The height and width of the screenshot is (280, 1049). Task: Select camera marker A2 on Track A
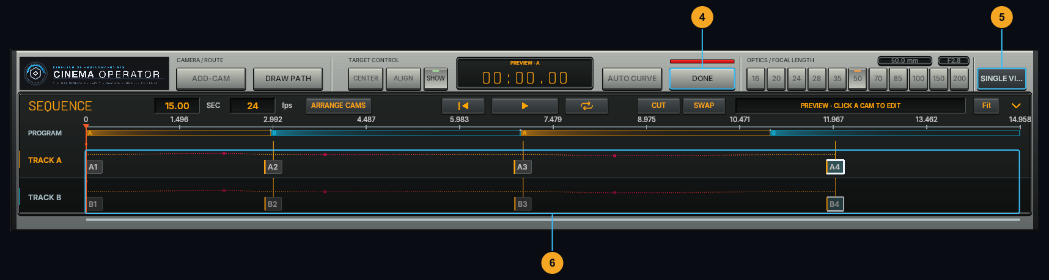pos(273,167)
